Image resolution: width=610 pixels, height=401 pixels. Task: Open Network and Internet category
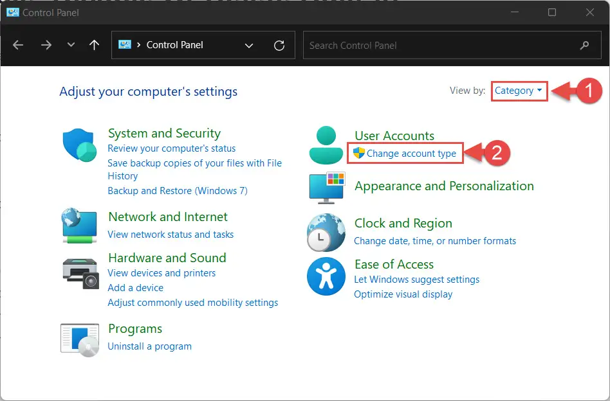(x=168, y=217)
